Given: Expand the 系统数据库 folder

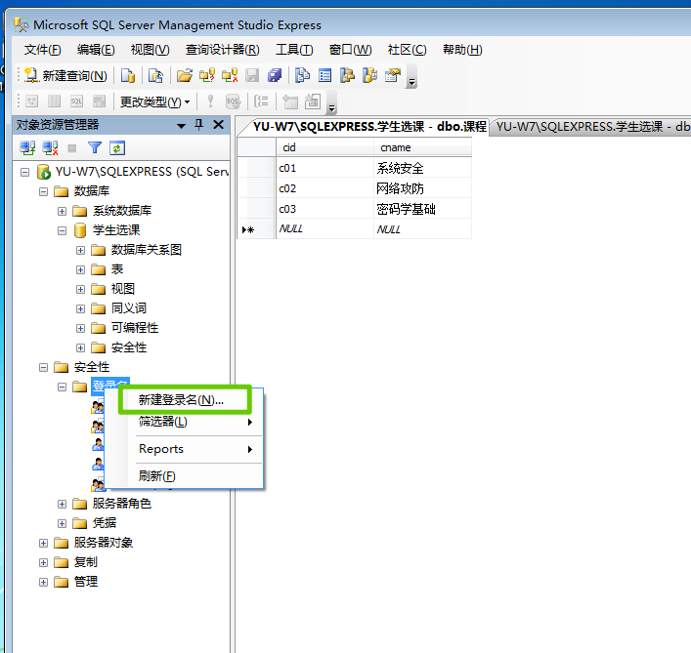Looking at the screenshot, I should [x=62, y=211].
